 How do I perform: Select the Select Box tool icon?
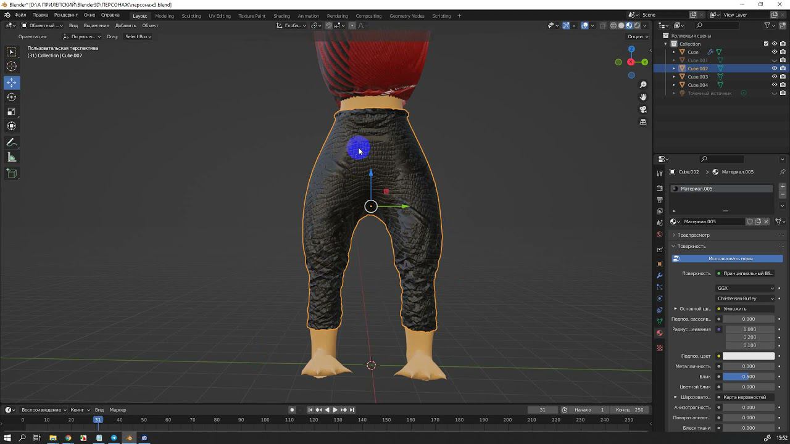pyautogui.click(x=12, y=52)
